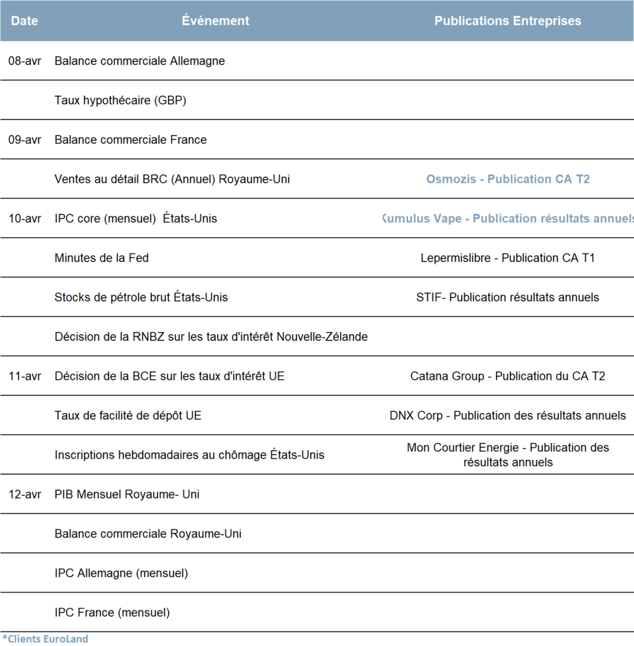Click Balance commerciale France event
Screen dimensions: 634x646
(x=131, y=139)
